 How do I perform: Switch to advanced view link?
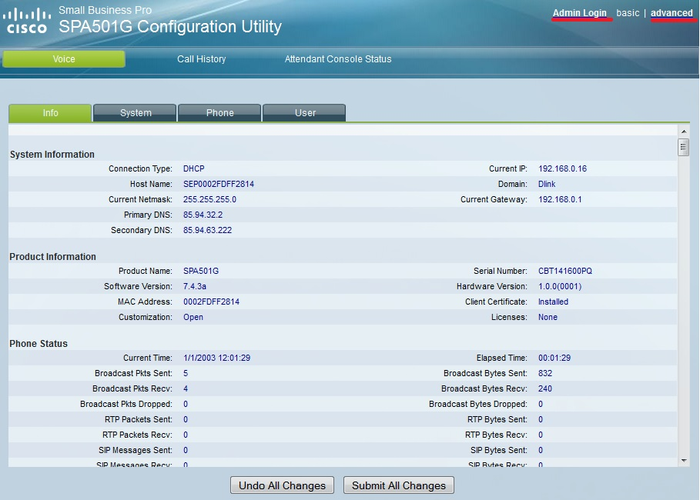point(672,13)
